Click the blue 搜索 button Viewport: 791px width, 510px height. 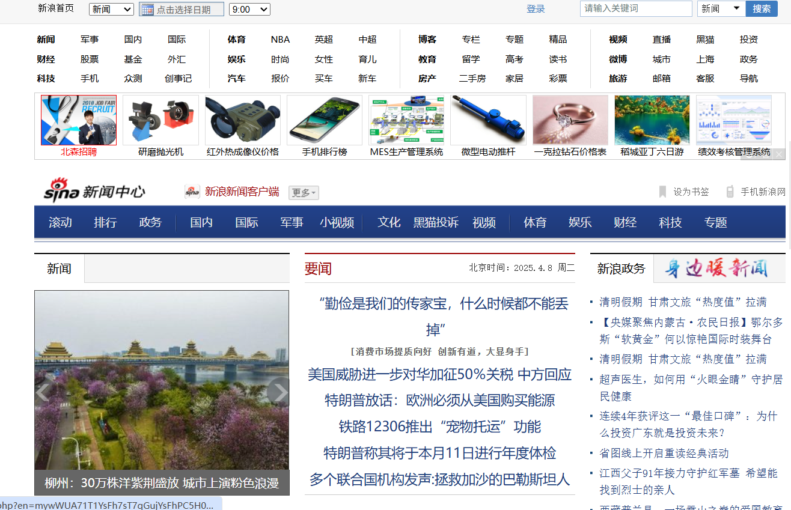(762, 8)
